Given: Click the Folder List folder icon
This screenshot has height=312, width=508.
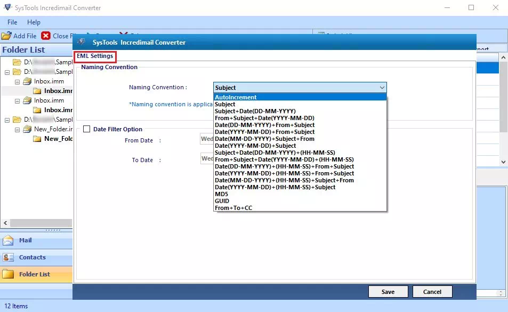Looking at the screenshot, I should [x=8, y=274].
